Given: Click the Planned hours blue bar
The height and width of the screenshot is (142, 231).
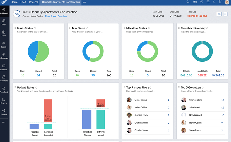Looking at the screenshot, I should point(87,119).
